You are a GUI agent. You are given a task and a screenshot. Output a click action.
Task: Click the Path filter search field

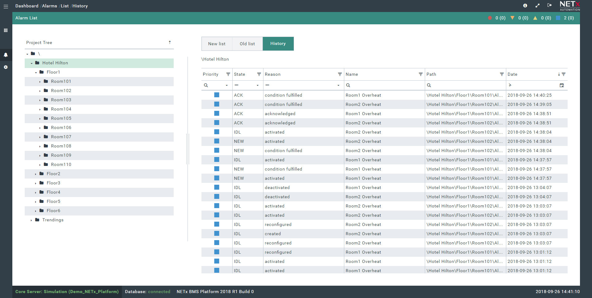(x=465, y=85)
